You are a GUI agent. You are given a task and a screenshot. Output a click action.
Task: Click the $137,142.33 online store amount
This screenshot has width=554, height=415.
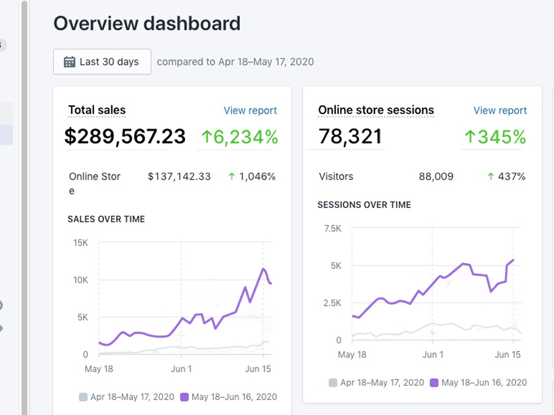tap(179, 177)
